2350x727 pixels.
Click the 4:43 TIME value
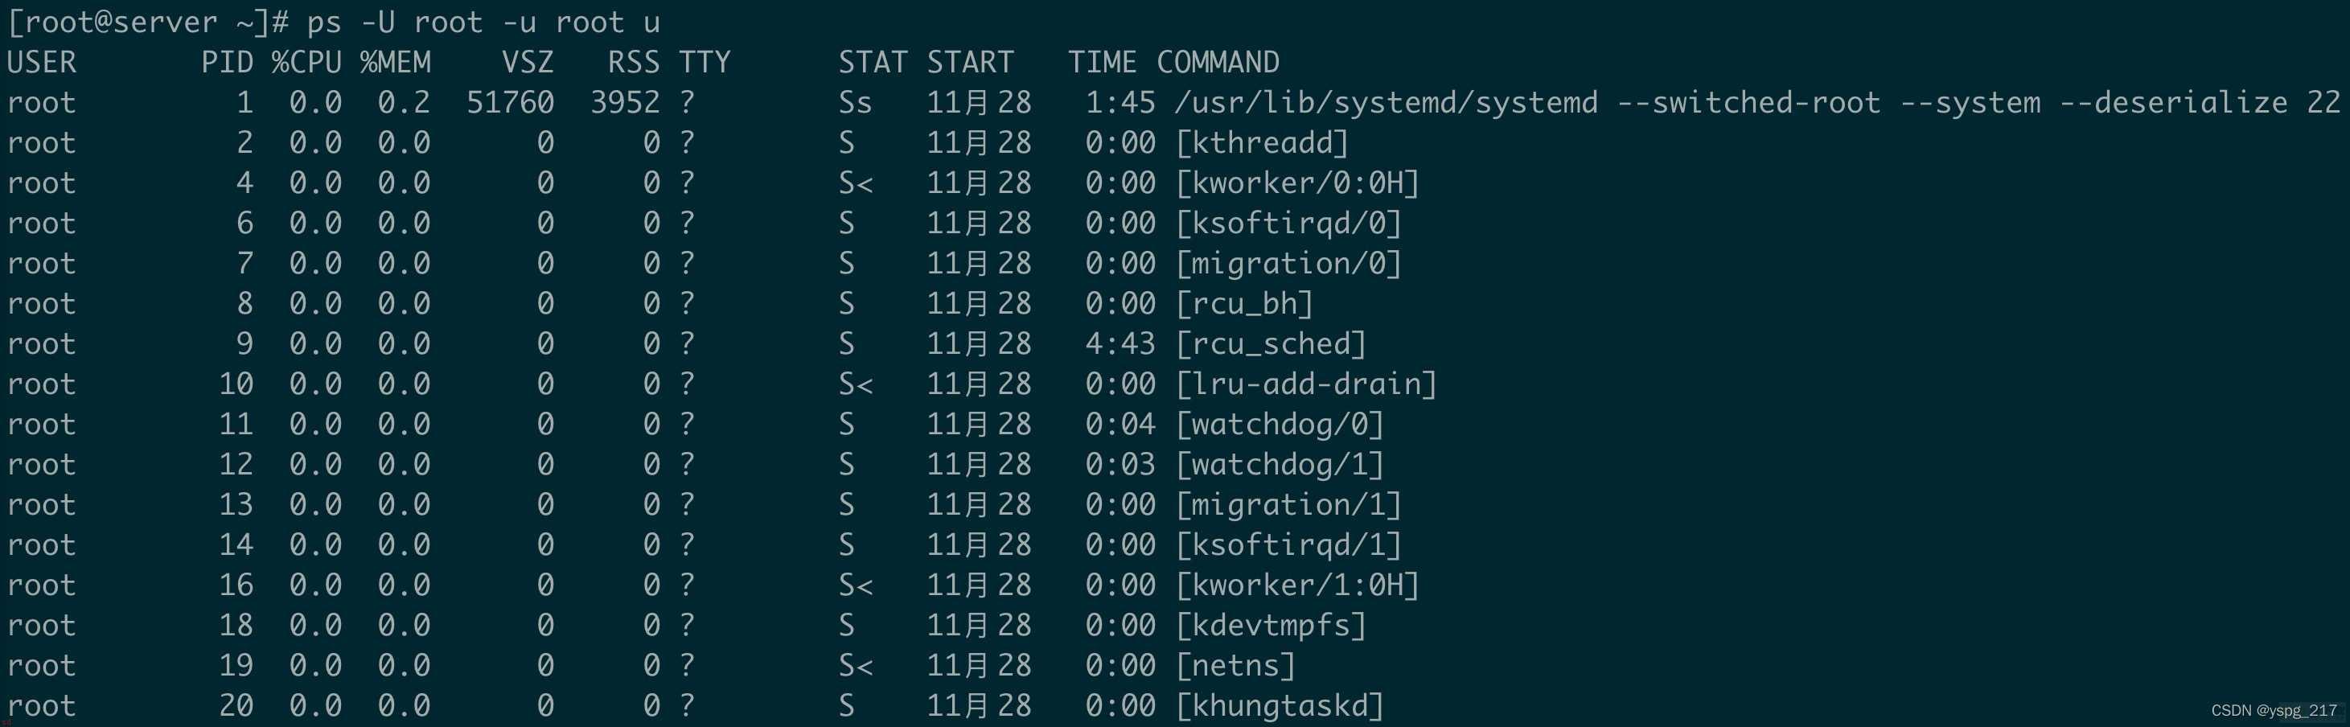(1120, 344)
